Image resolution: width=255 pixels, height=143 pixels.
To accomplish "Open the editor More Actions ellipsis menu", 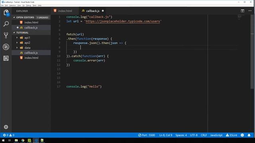I will coord(250,11).
